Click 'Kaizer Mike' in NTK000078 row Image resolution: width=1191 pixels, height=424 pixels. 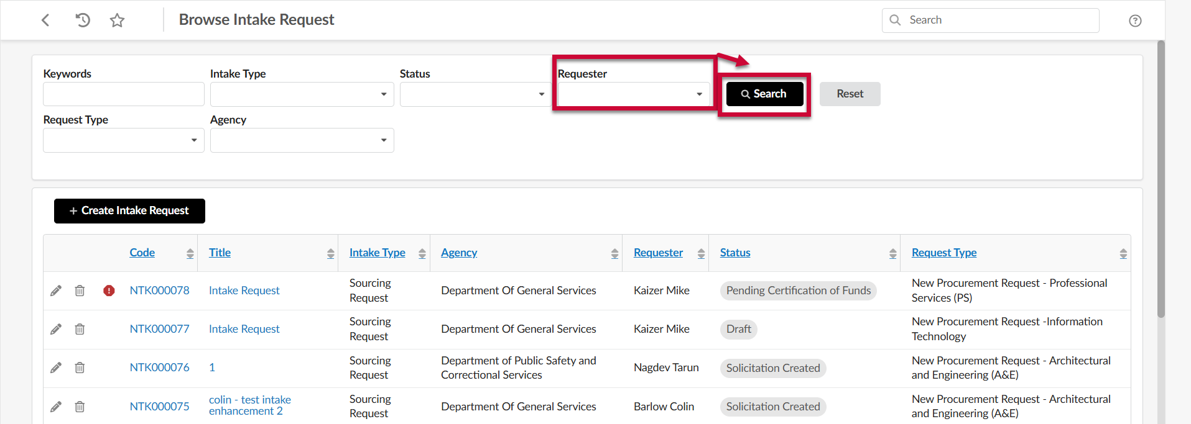662,291
